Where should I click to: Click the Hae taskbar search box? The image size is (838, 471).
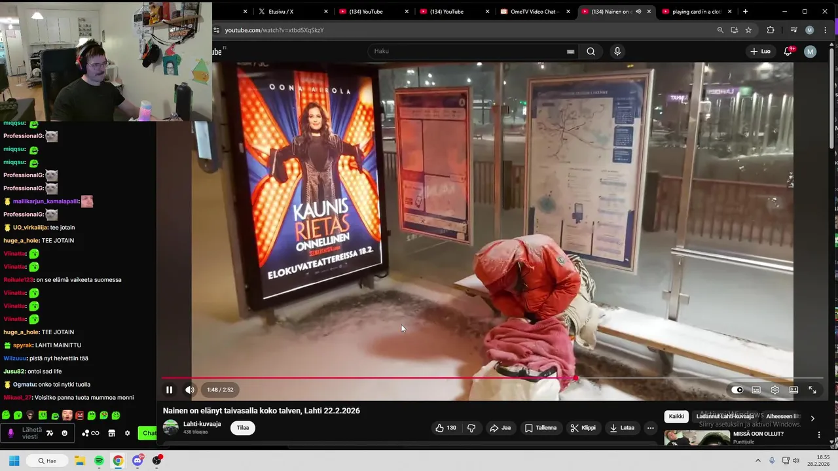point(47,461)
